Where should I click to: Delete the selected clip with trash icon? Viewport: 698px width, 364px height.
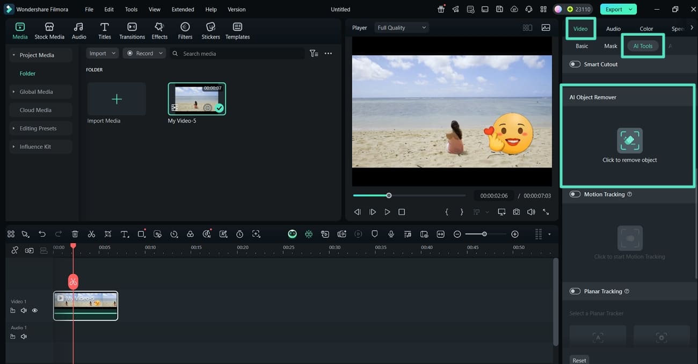pyautogui.click(x=75, y=234)
